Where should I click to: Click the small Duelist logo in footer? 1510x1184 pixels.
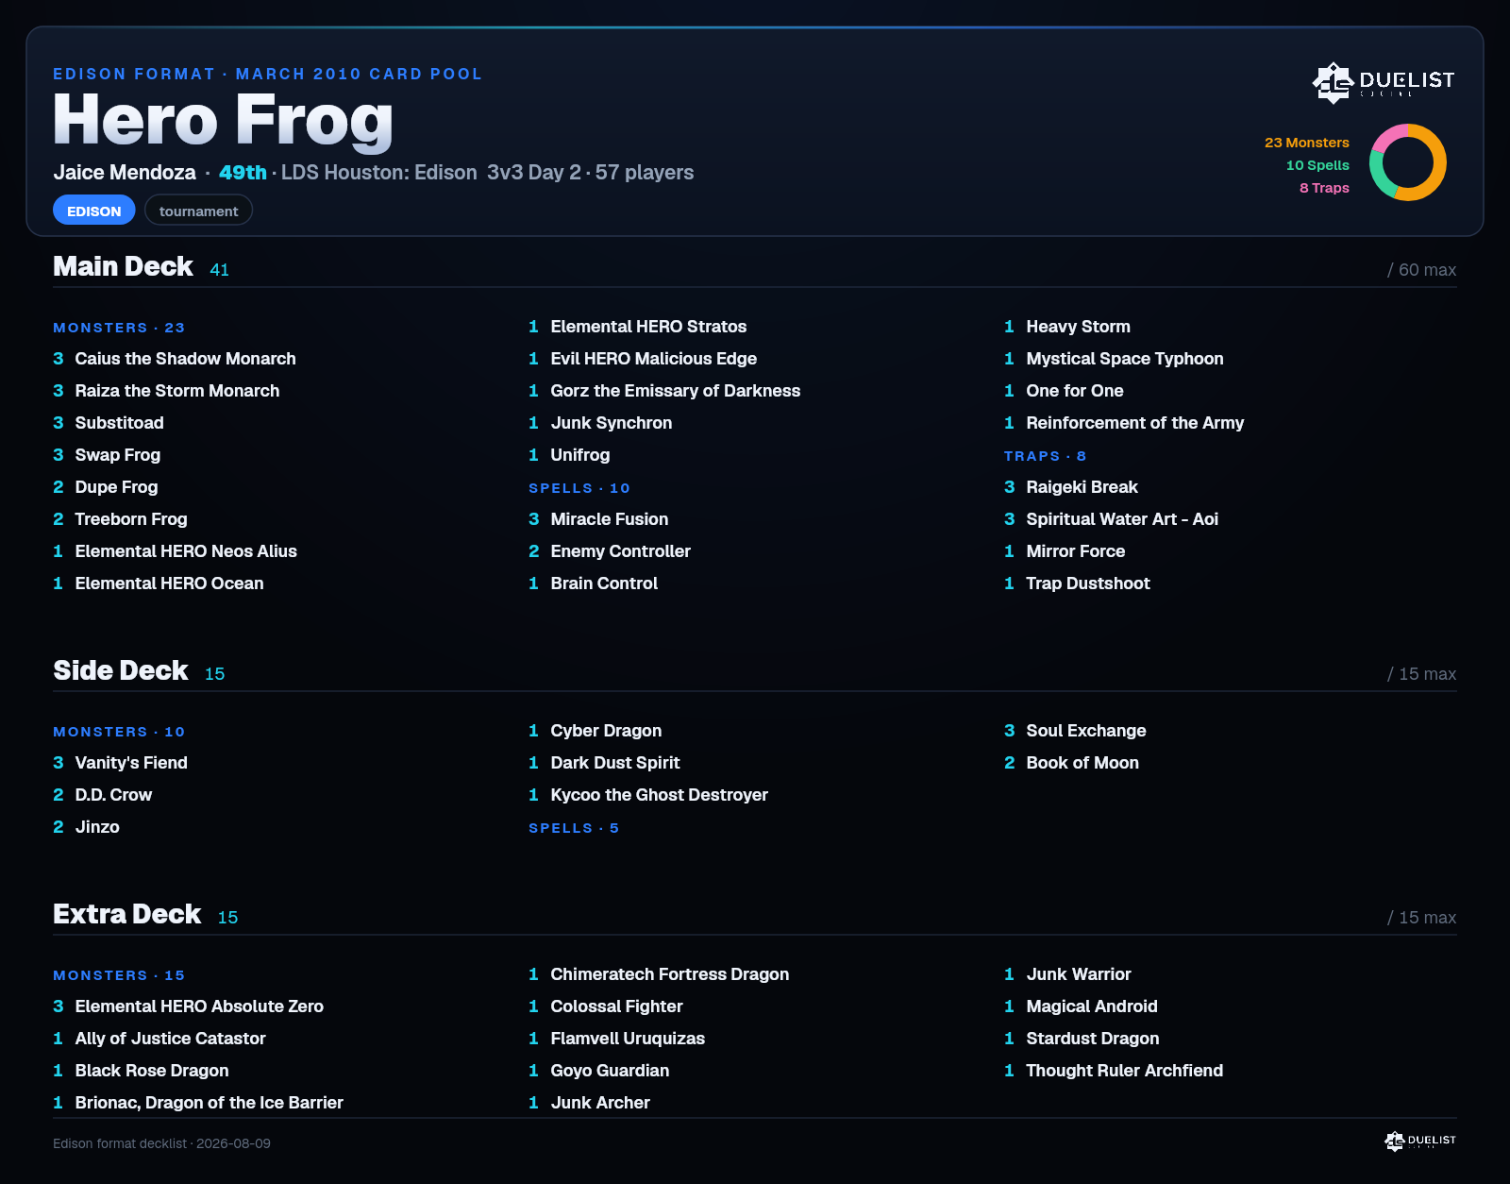pos(1420,1141)
